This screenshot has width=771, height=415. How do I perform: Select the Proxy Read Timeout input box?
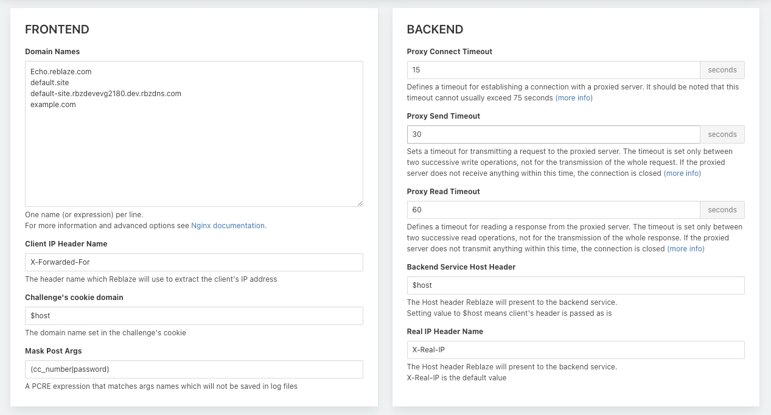[553, 210]
